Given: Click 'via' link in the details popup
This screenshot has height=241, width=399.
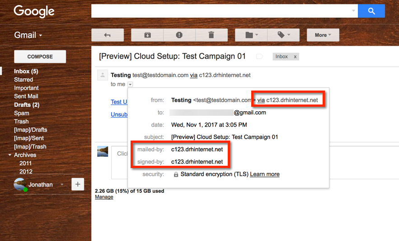Looking at the screenshot, I should pos(261,100).
